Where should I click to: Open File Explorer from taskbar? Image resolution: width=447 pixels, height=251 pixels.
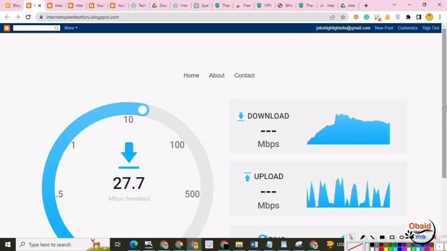tap(239, 245)
